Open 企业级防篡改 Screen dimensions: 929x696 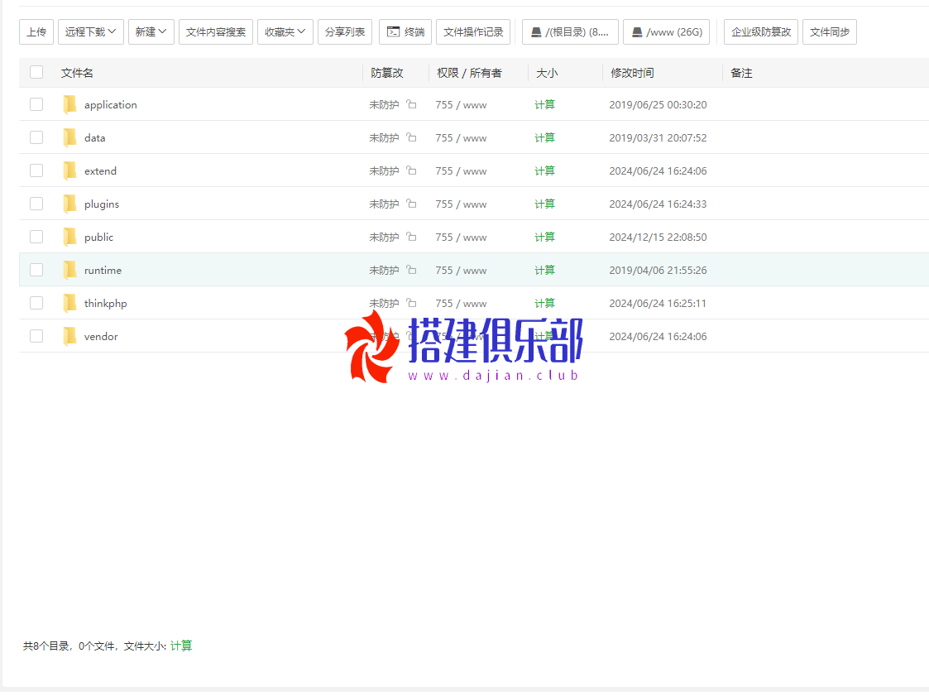tap(761, 32)
